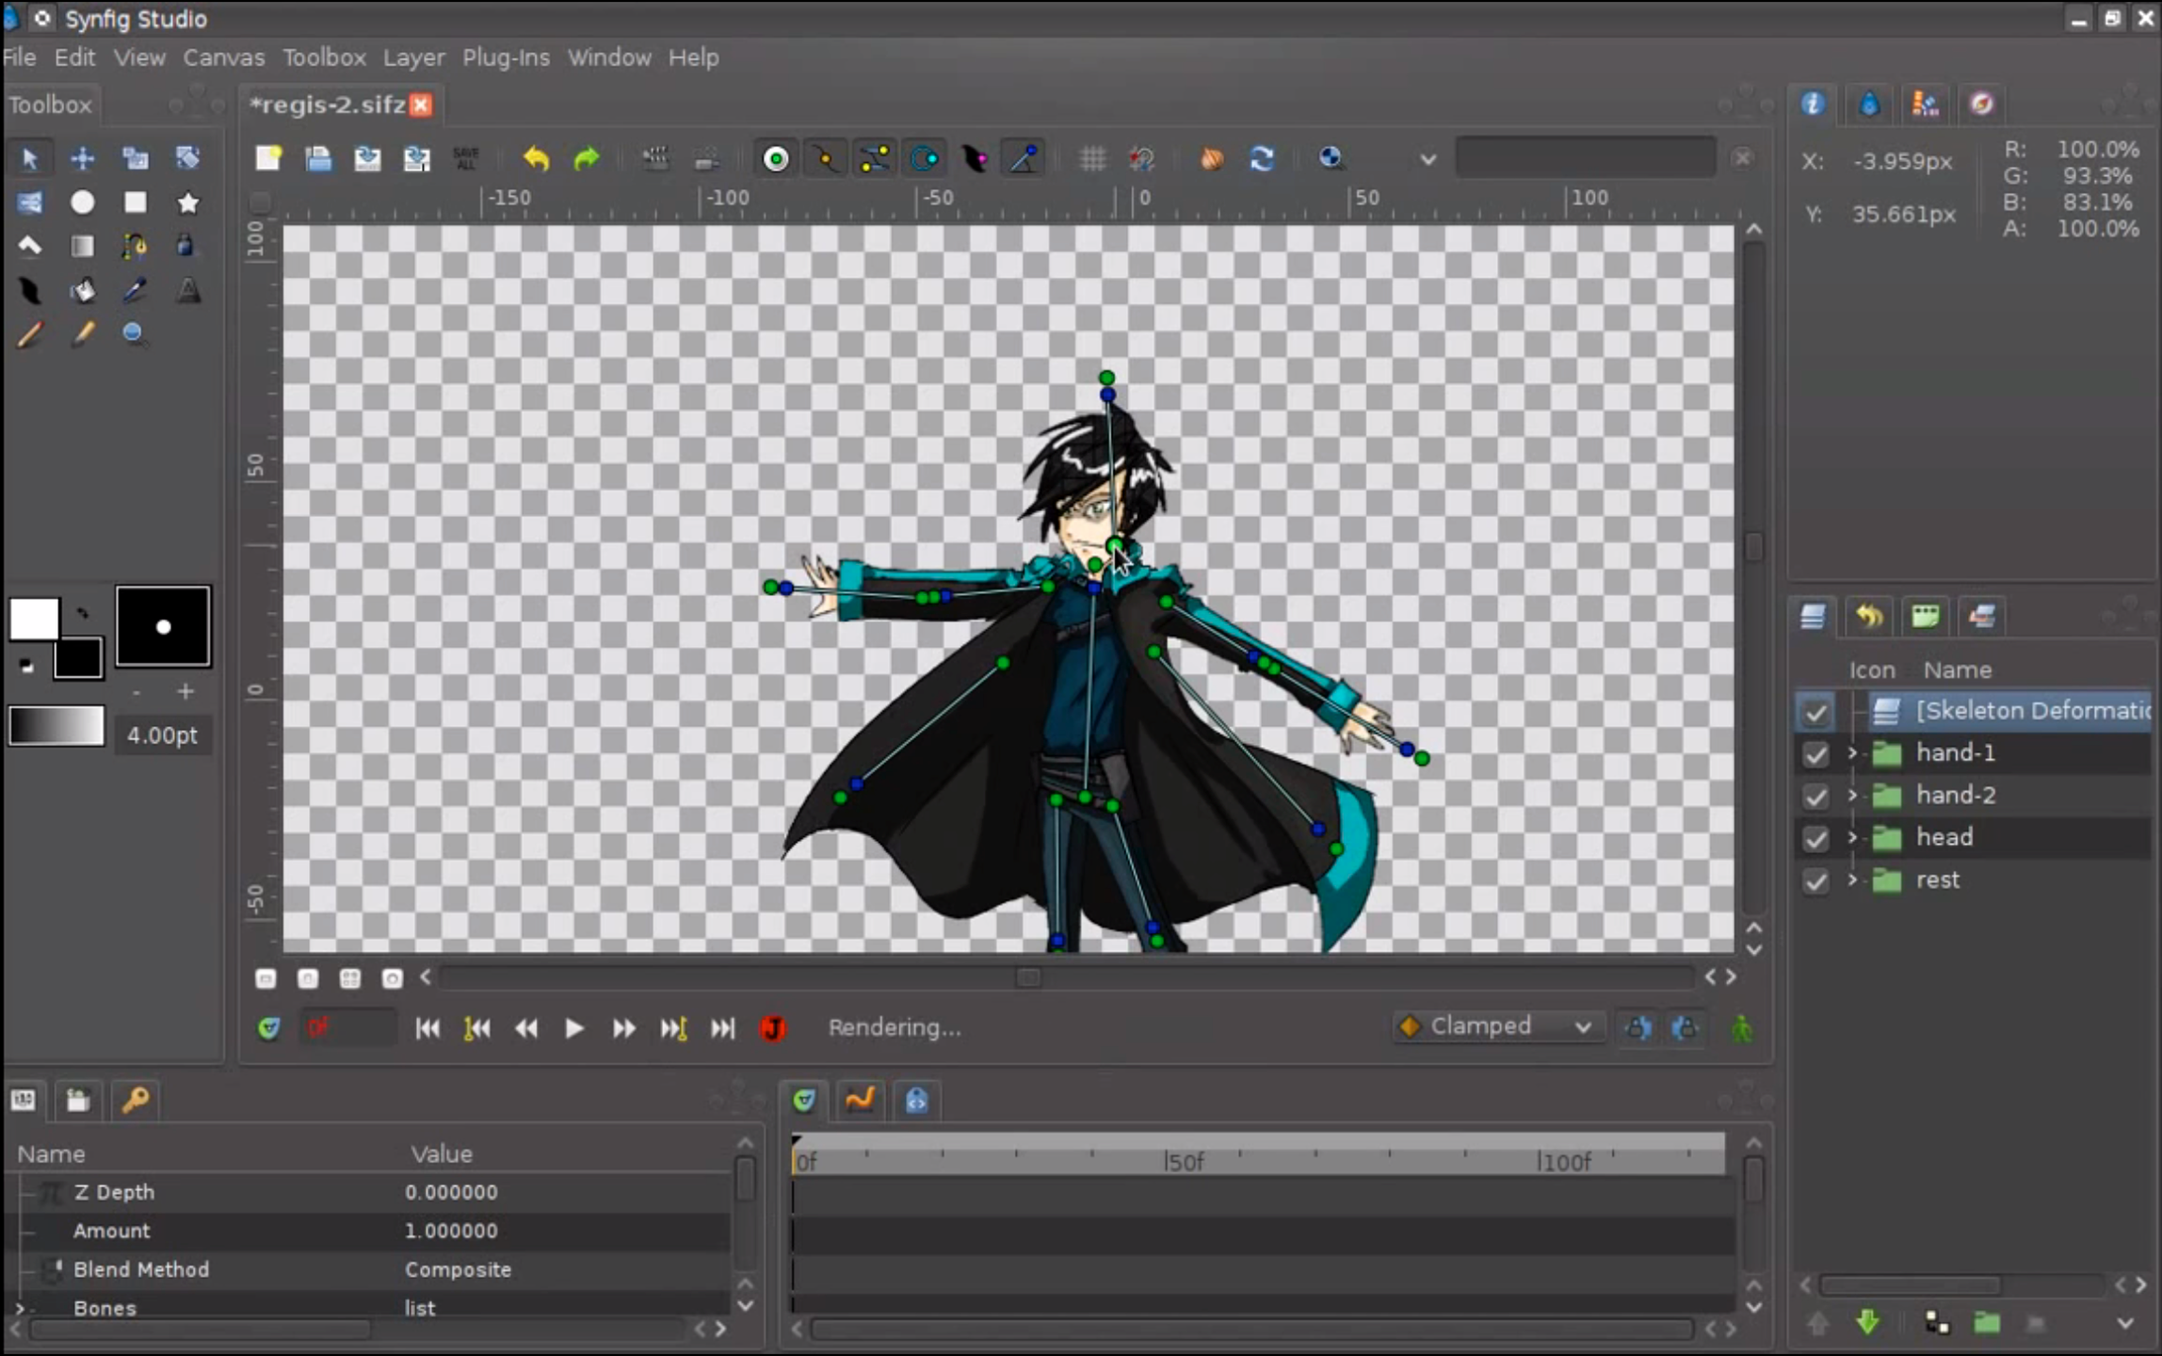Expand the rest layer group
Screen dimensions: 2162x1356
pyautogui.click(x=1852, y=880)
